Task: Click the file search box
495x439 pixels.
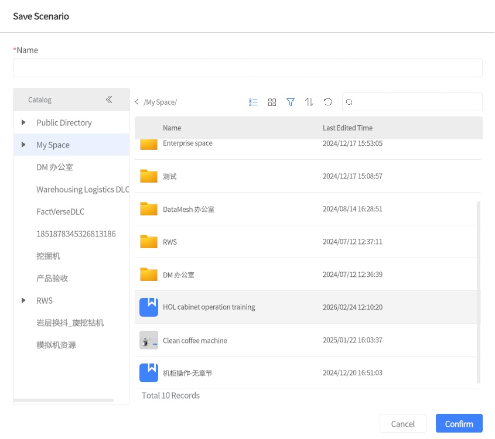Action: (417, 102)
